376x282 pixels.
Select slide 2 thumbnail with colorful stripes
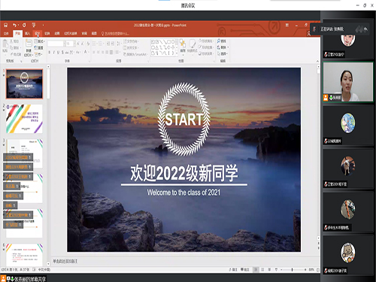click(x=24, y=119)
